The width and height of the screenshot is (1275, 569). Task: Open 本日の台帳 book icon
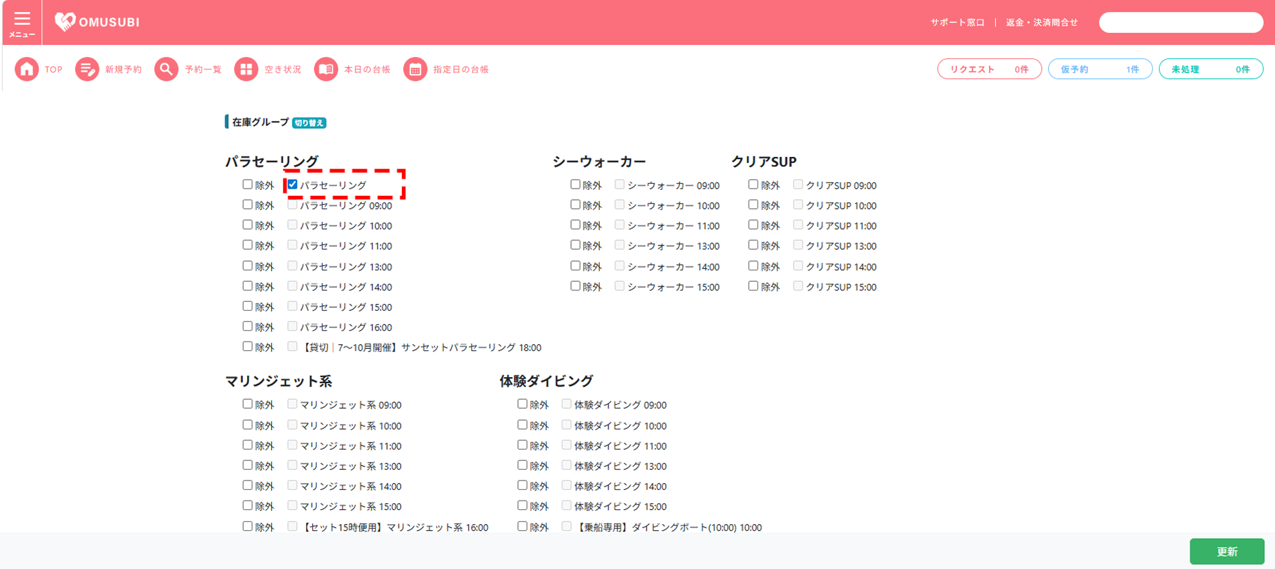[326, 69]
